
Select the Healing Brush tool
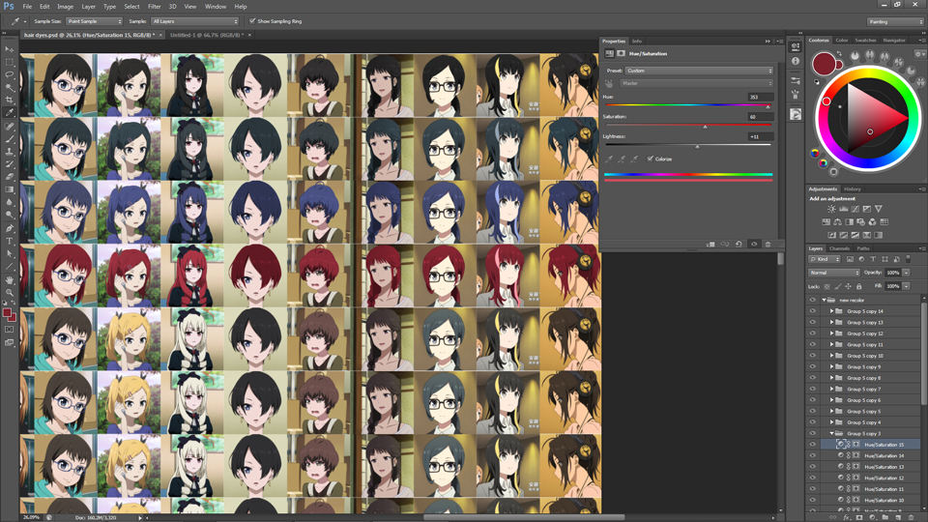coord(10,126)
